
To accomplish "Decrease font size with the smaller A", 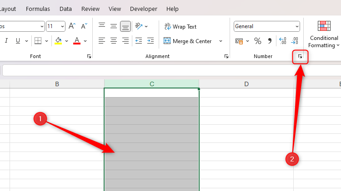I will tap(84, 26).
